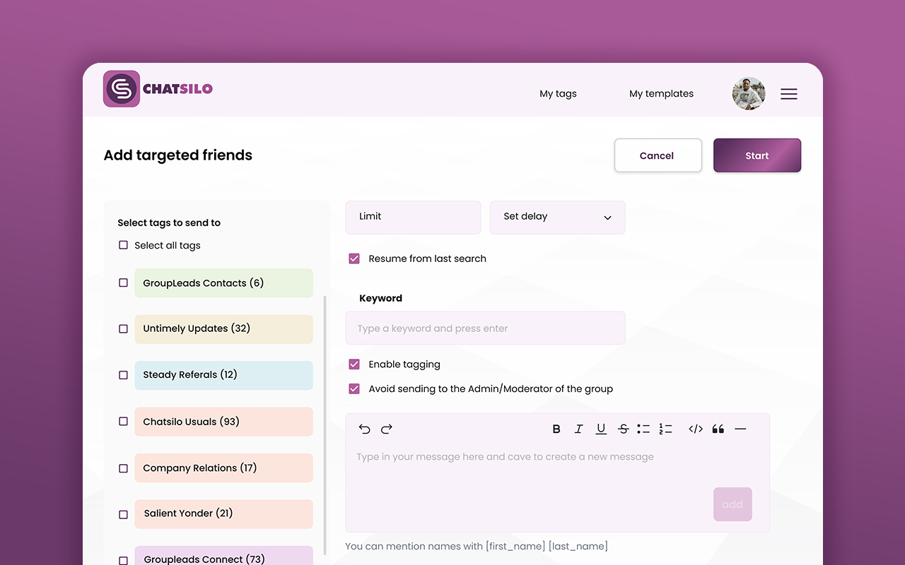Open the hamburger menu
The height and width of the screenshot is (565, 905).
coord(788,94)
